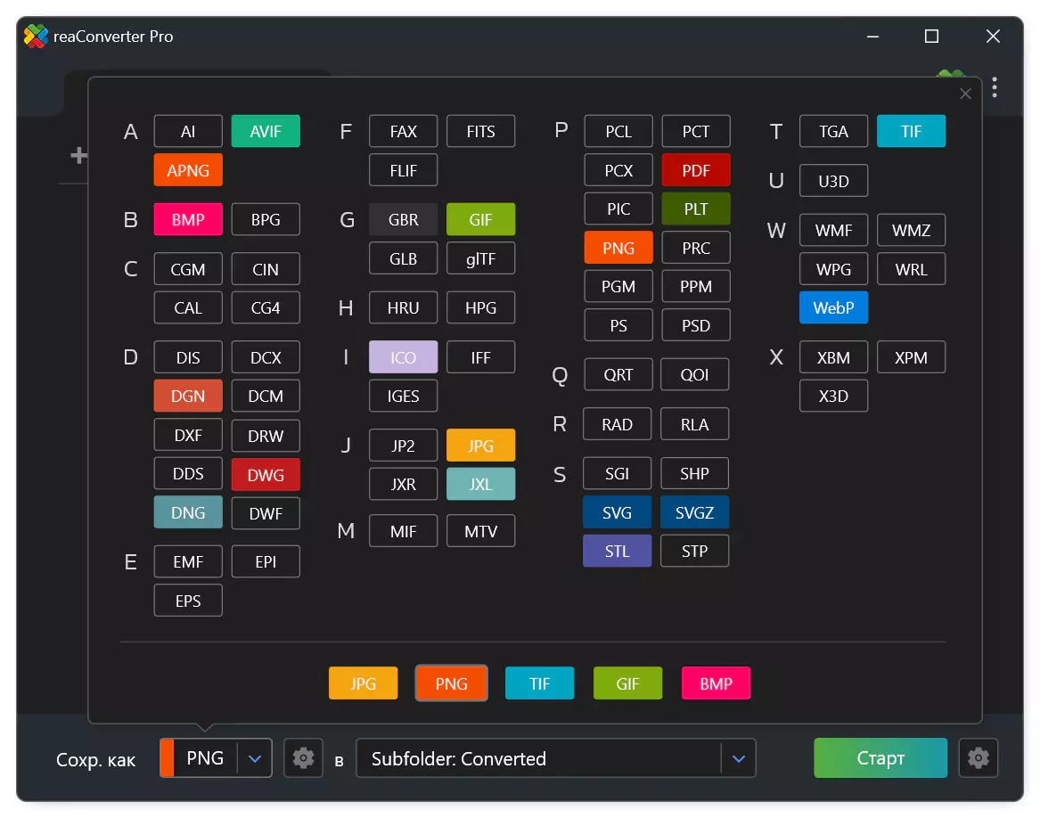
Task: Expand the PNG format dropdown arrow
Action: 255,758
